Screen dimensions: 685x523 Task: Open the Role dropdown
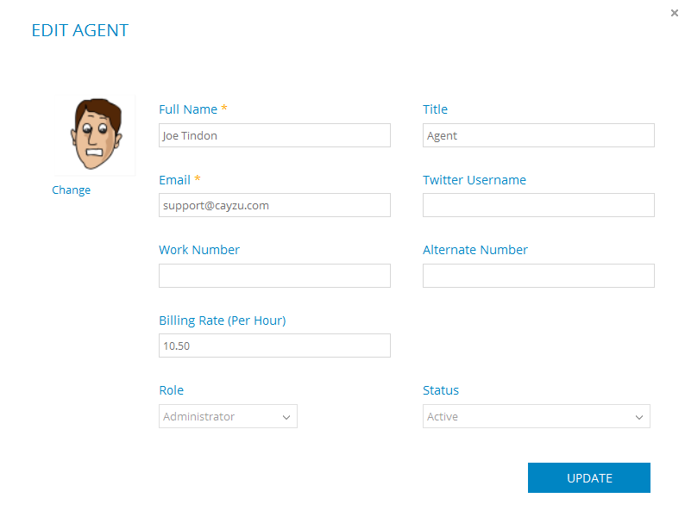coord(228,416)
